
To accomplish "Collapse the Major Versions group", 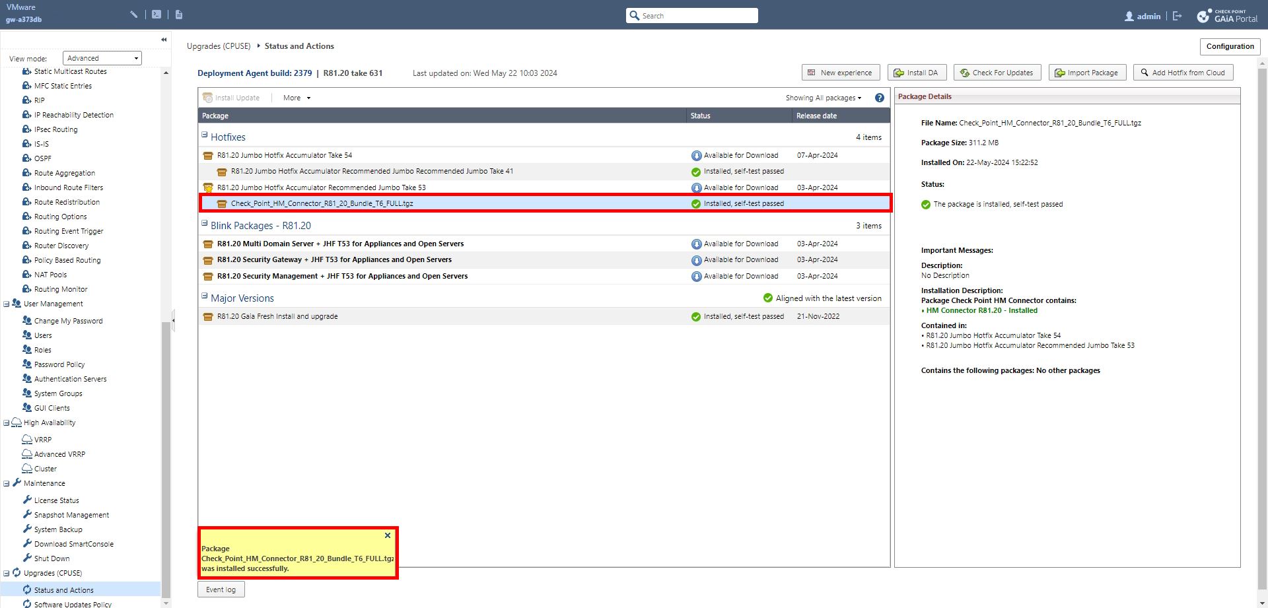I will tap(205, 296).
